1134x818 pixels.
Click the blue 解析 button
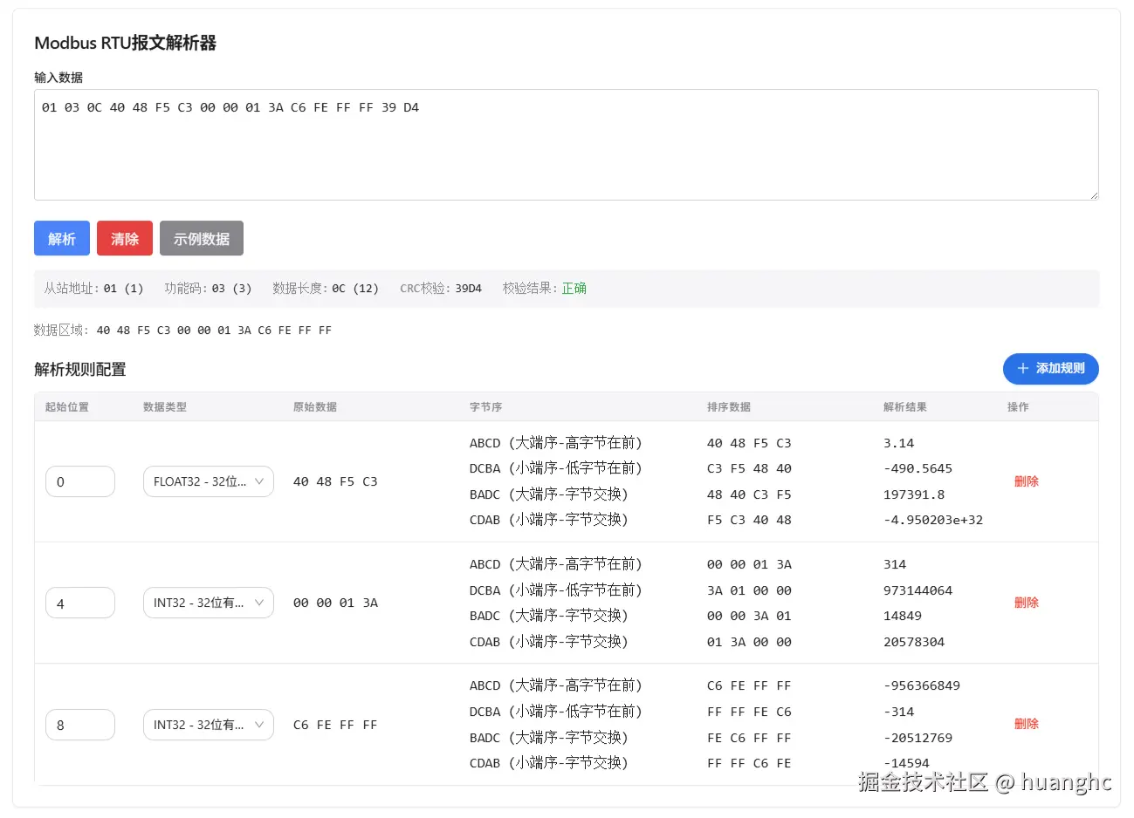(x=62, y=238)
